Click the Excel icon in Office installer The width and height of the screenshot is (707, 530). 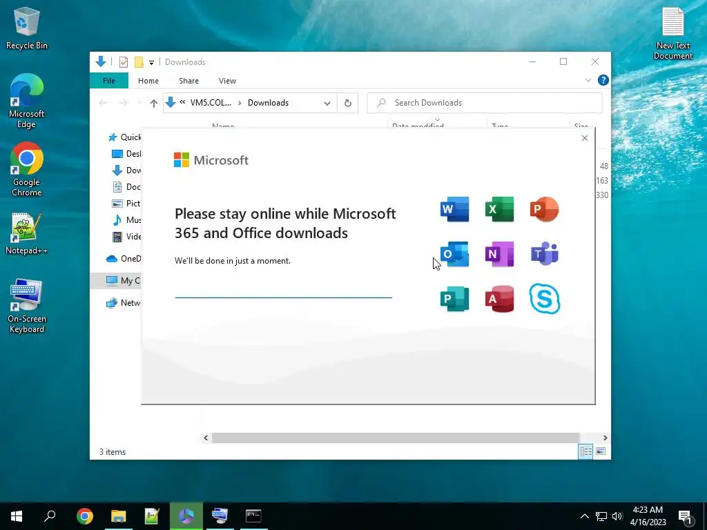pyautogui.click(x=500, y=209)
